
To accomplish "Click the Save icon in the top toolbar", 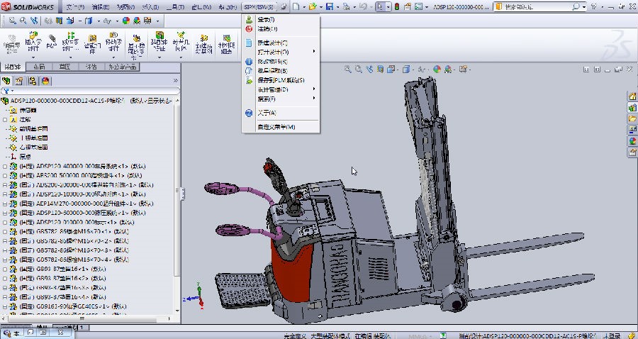I will 329,6.
